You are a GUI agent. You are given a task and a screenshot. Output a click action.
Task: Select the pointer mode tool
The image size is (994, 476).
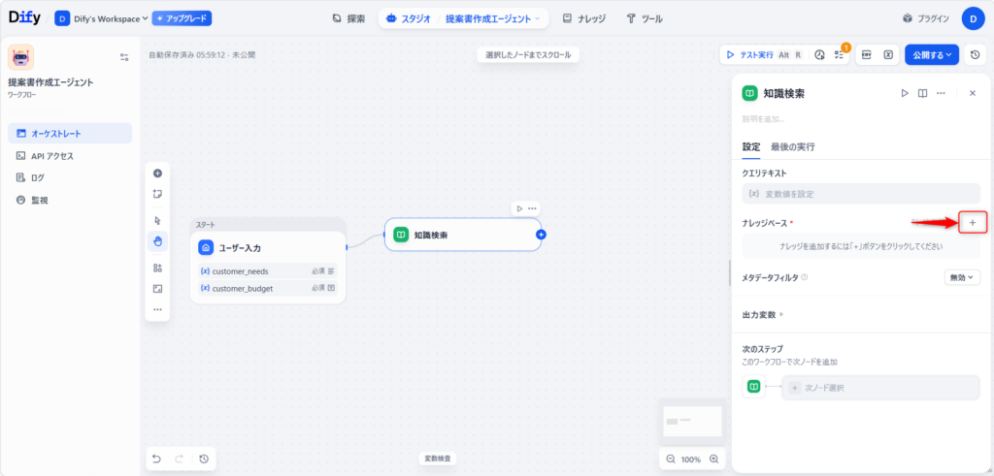click(x=157, y=221)
